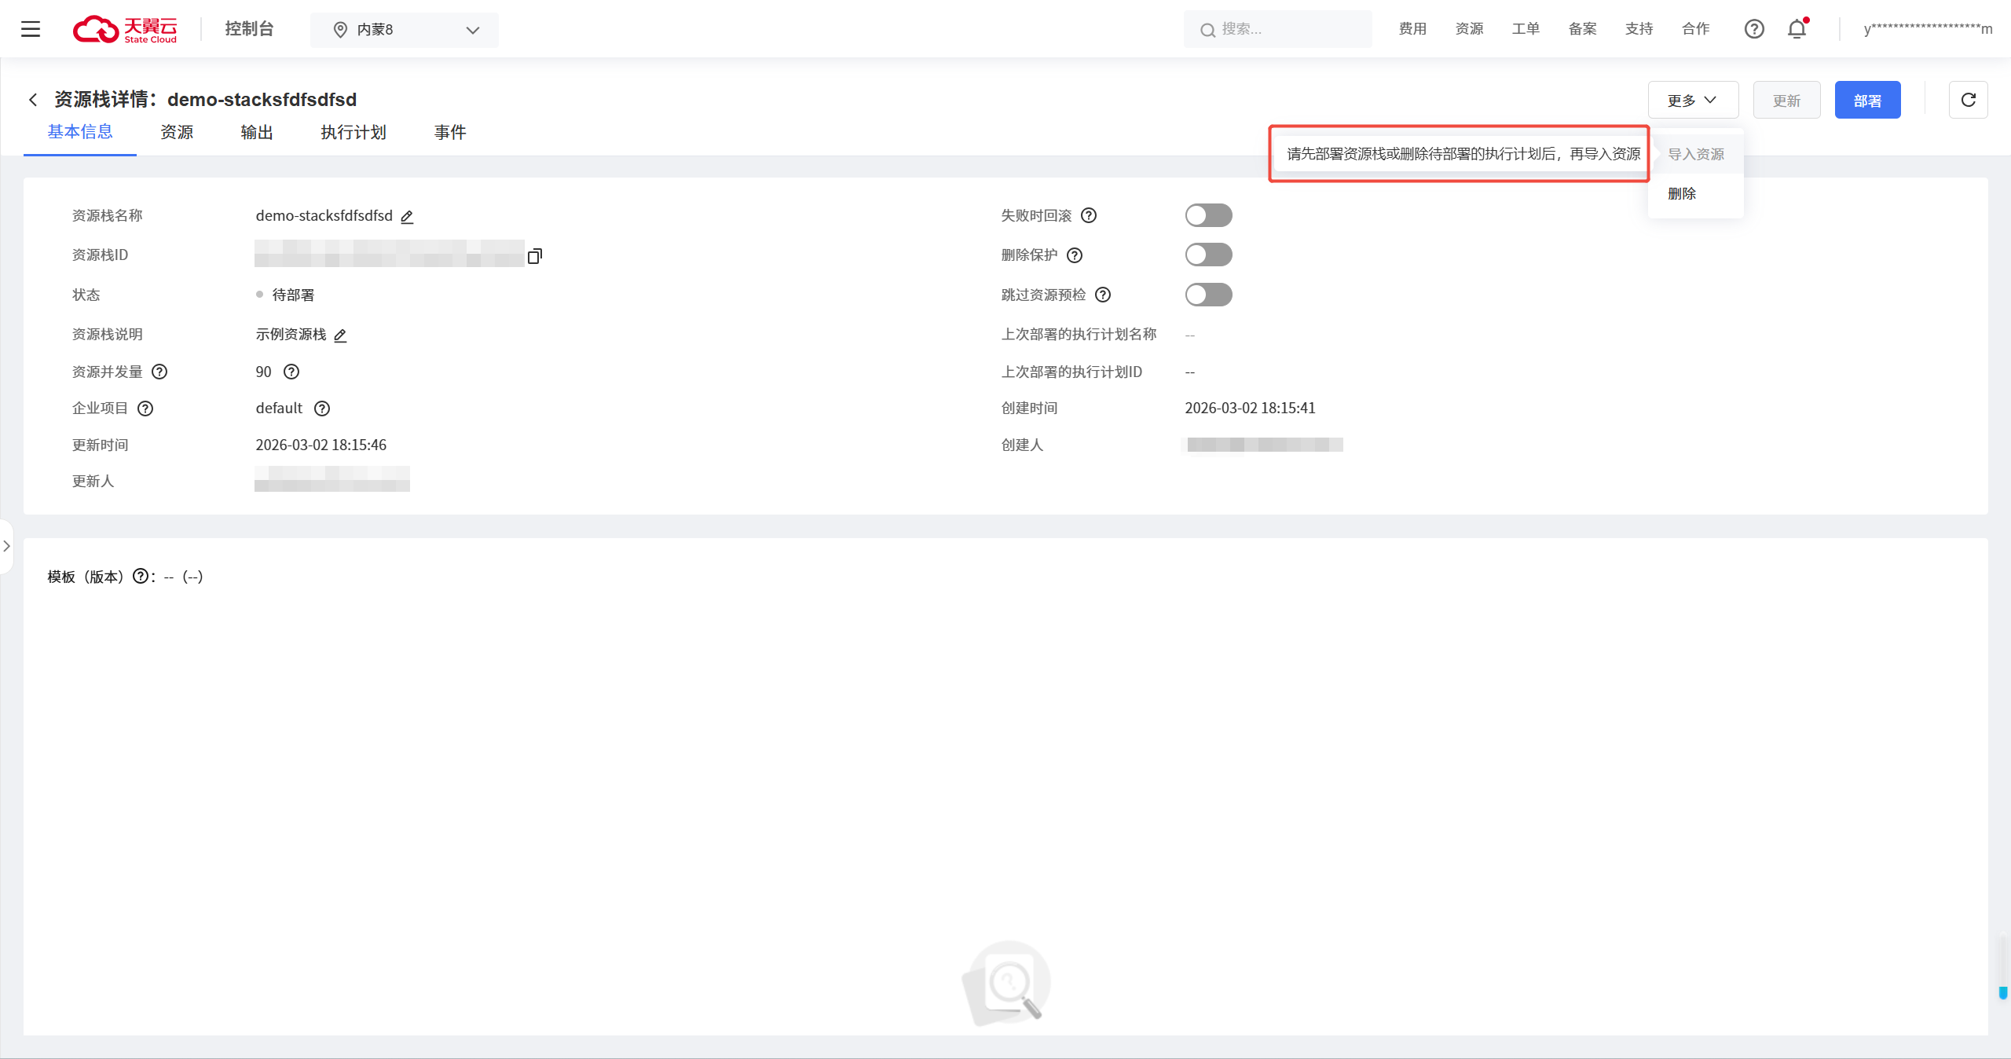Edit the stack description pencil icon
This screenshot has width=2011, height=1059.
coord(340,335)
